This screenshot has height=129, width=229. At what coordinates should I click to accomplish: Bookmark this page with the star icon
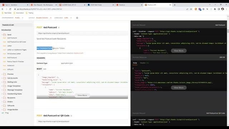[191, 9]
